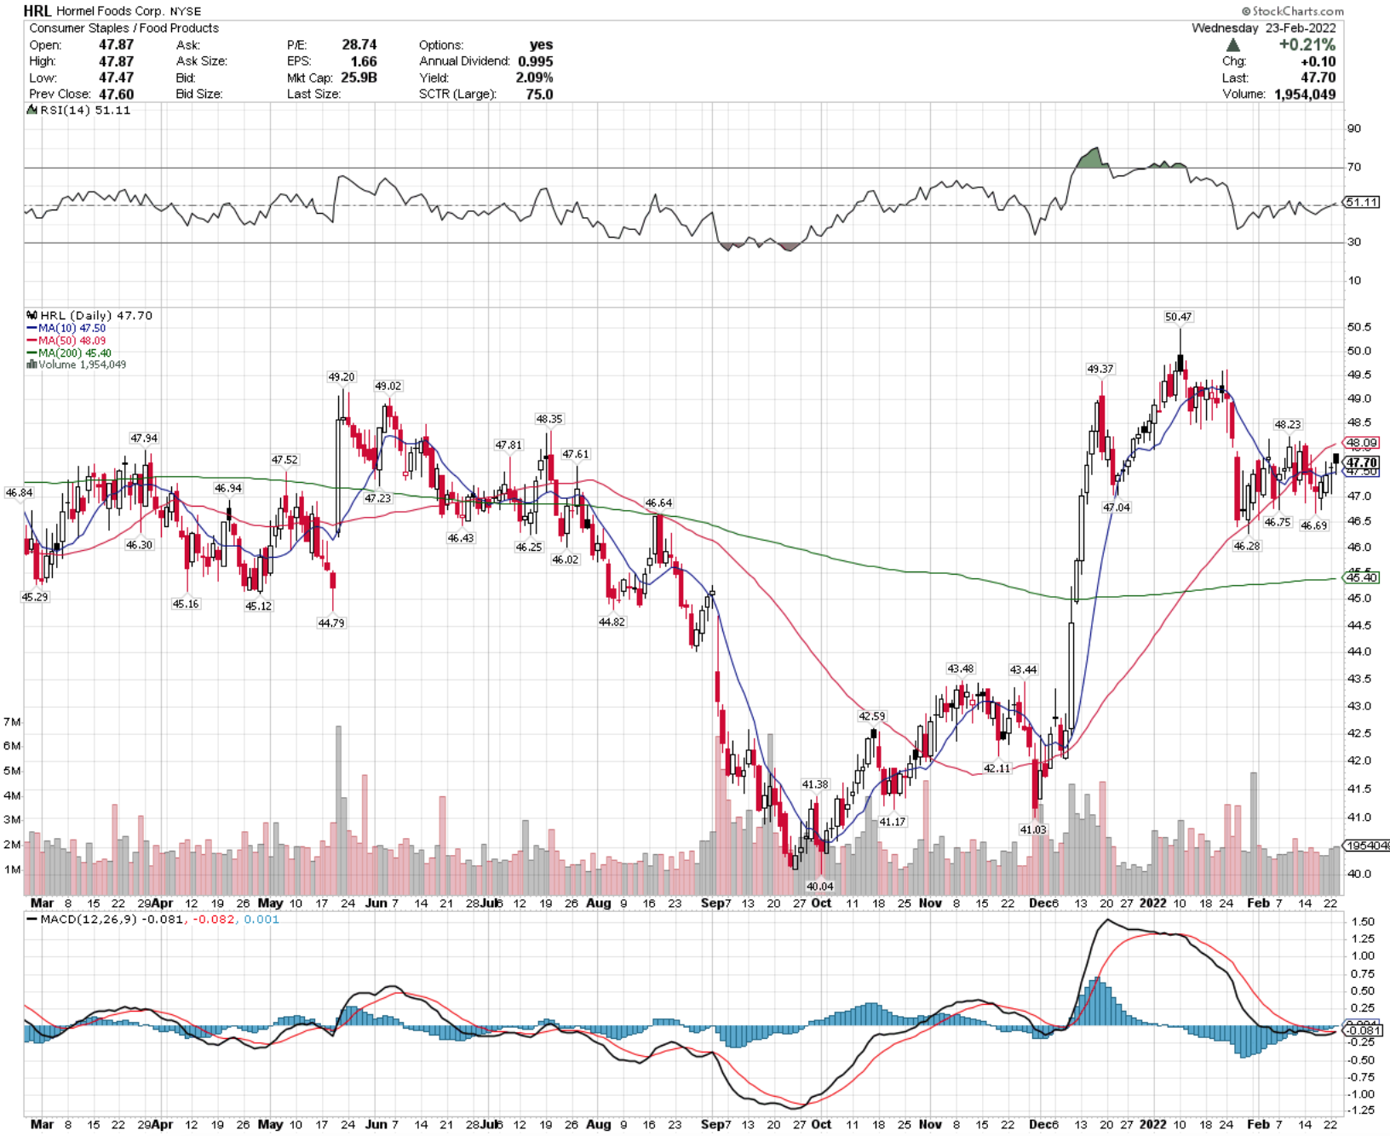Select the Low value 47.47

[116, 77]
